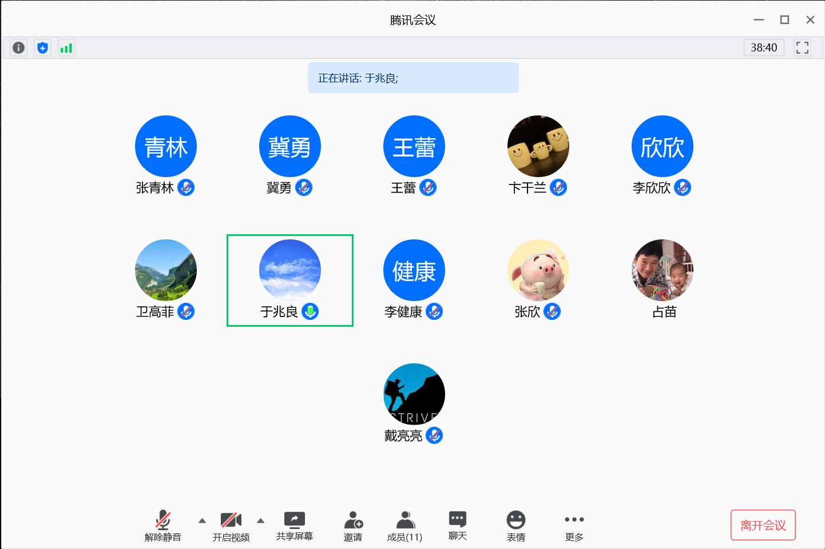Click muted mic icon beside 张欣
Screen dimensions: 825x549
coord(552,311)
